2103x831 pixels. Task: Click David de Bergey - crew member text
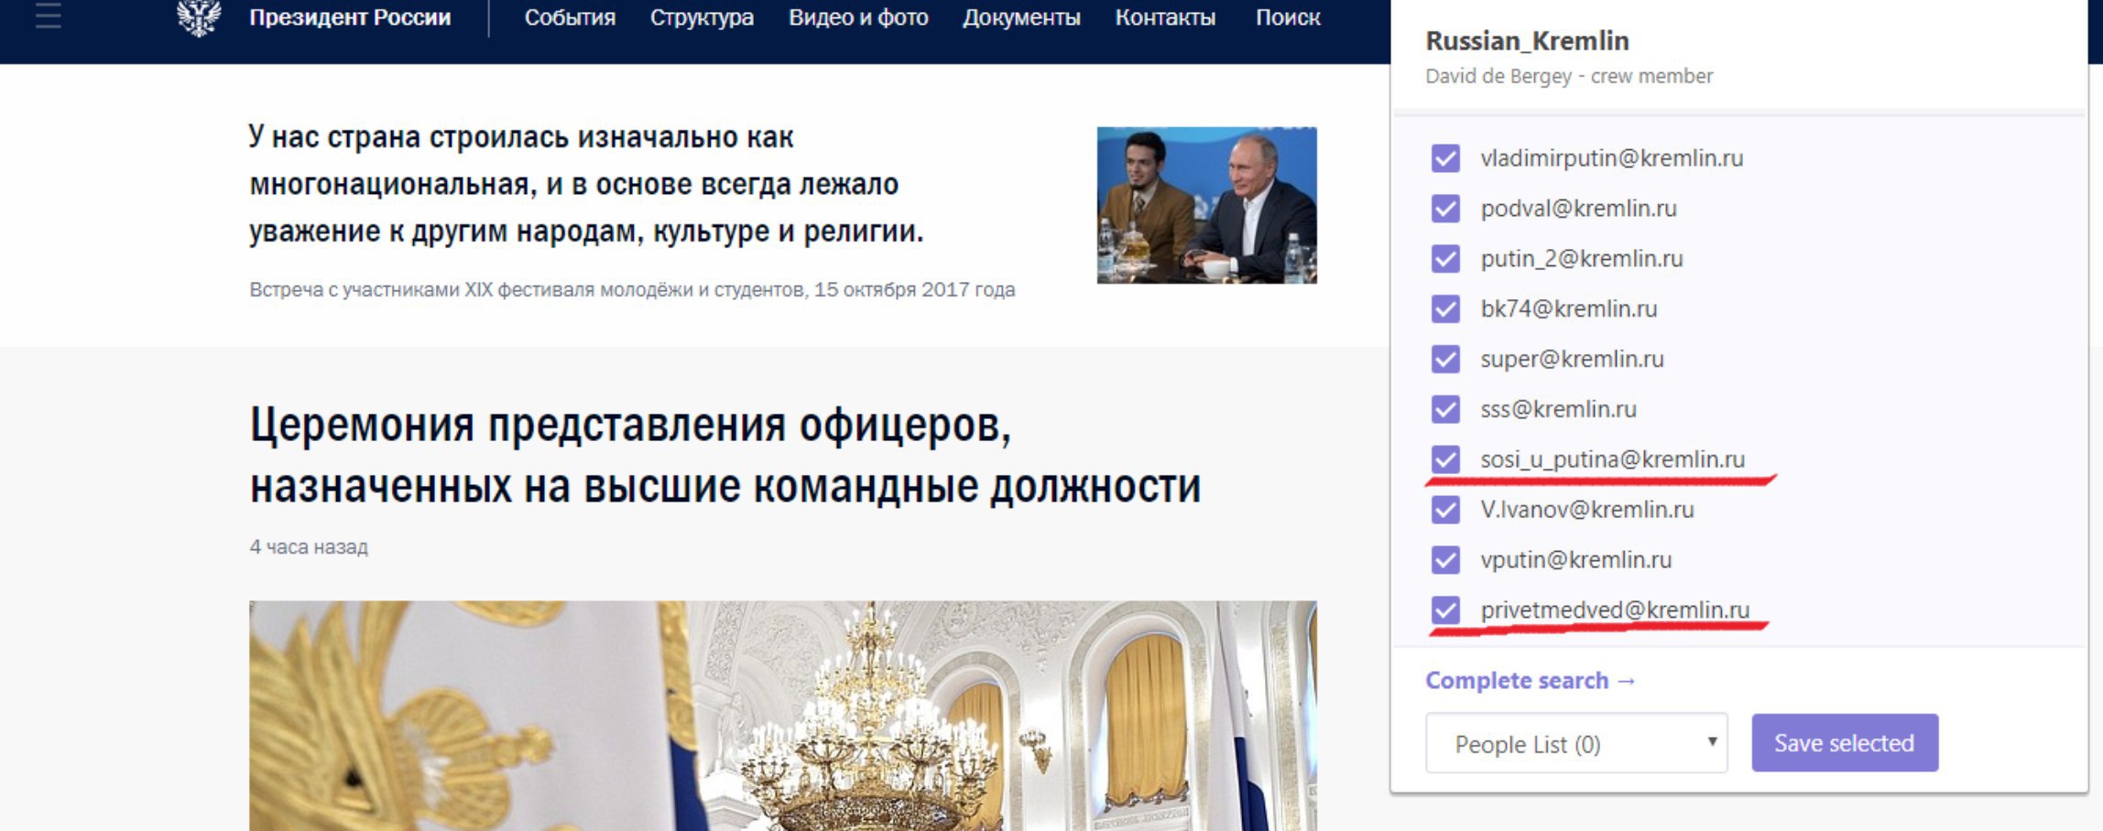1569,76
